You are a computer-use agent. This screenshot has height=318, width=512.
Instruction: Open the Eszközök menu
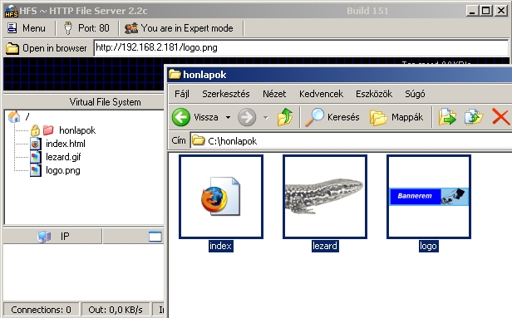[374, 94]
